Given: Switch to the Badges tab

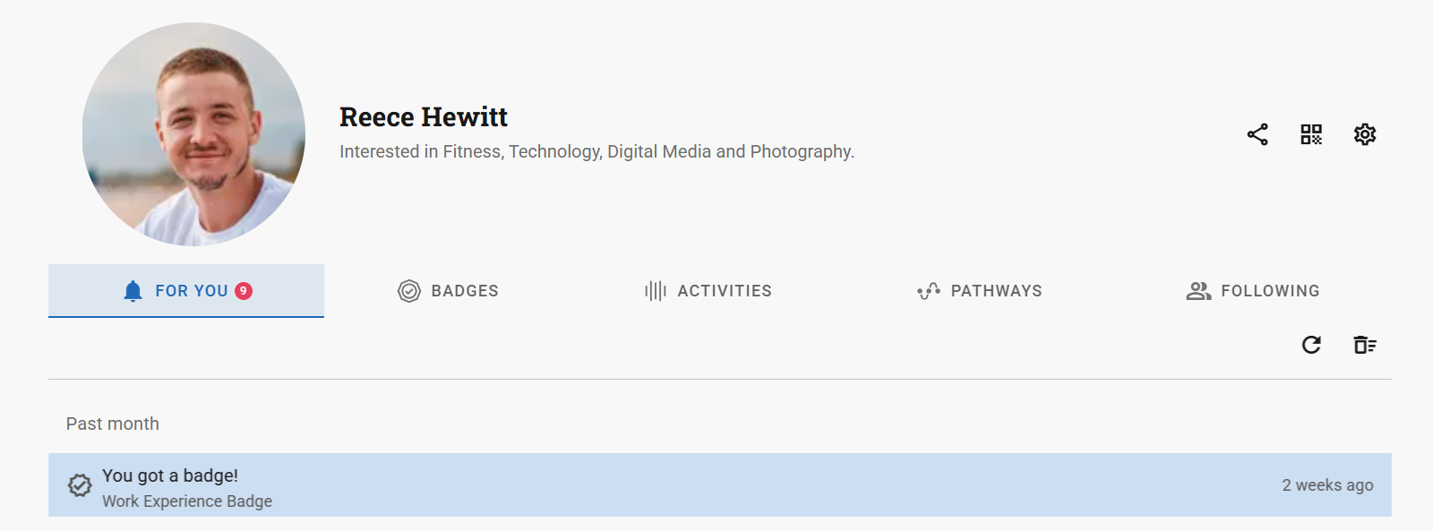Looking at the screenshot, I should (464, 291).
